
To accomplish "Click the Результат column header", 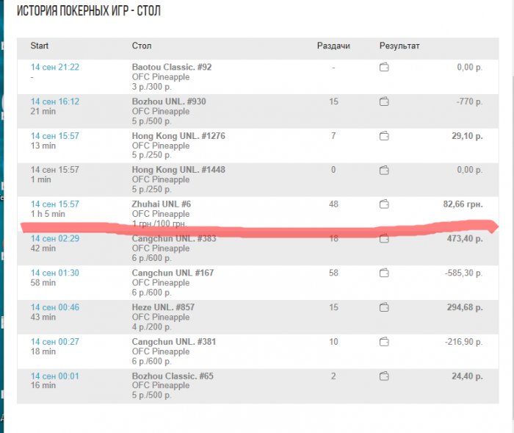I will click(x=399, y=46).
